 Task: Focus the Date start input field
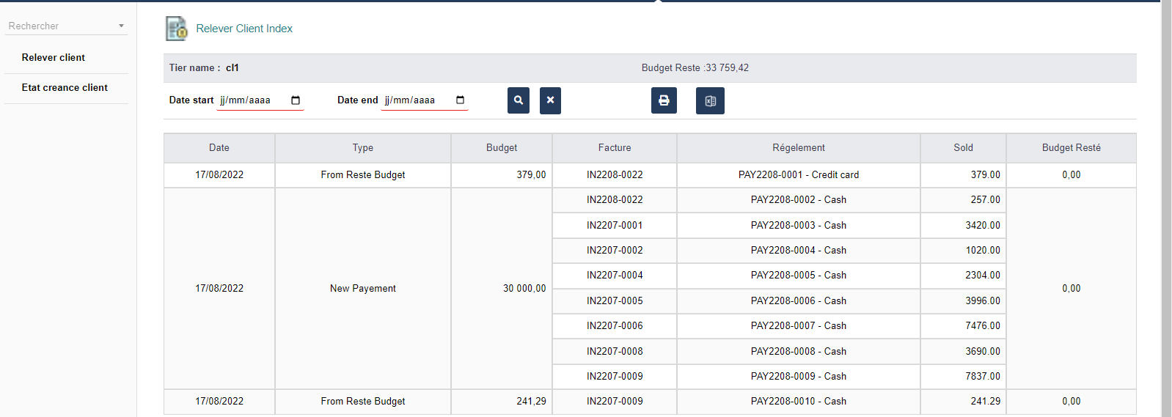(251, 100)
